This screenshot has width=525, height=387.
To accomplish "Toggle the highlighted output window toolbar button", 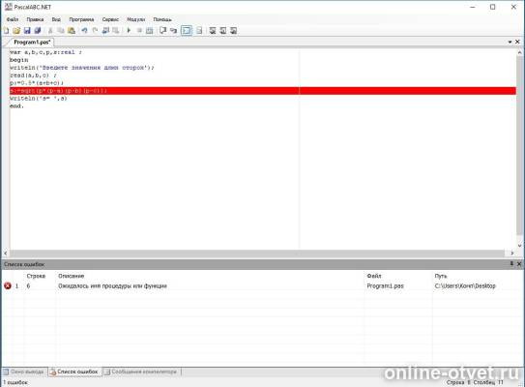I will [187, 31].
